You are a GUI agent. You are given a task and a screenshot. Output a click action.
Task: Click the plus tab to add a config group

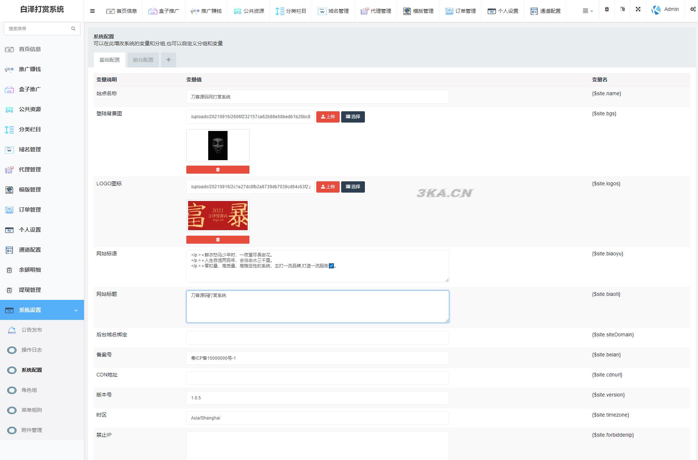[168, 60]
